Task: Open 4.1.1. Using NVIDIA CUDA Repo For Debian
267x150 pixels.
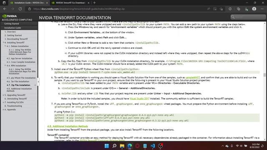Action: point(20,52)
